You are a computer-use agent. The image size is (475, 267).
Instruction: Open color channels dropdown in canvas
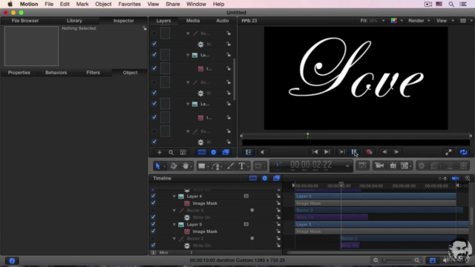pos(396,21)
